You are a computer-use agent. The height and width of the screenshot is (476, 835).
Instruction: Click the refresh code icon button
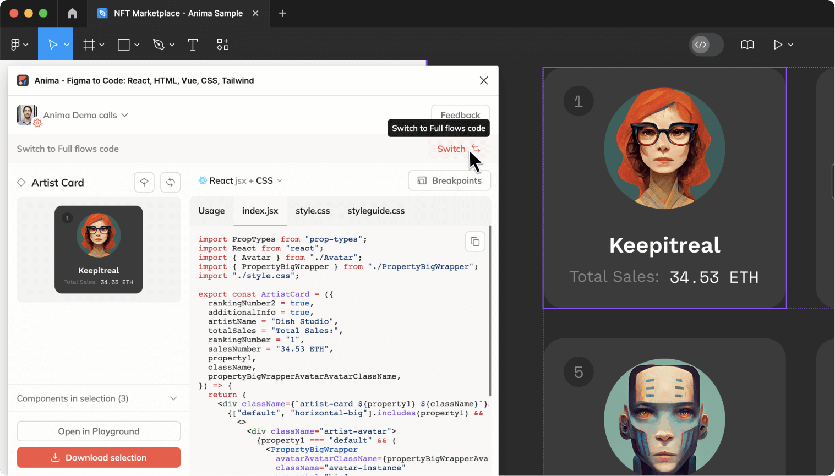pyautogui.click(x=171, y=182)
